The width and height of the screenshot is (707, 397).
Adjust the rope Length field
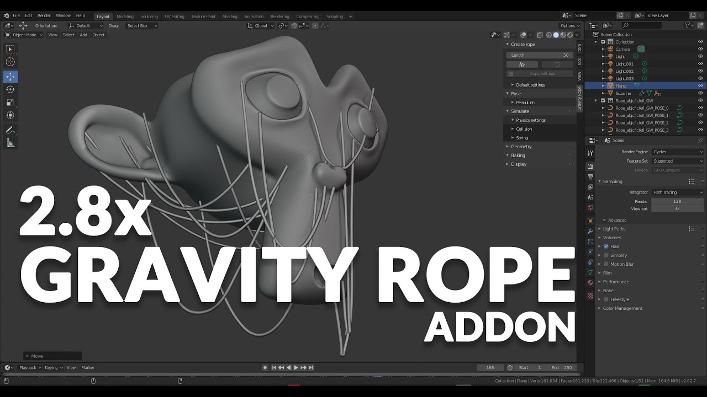[540, 55]
